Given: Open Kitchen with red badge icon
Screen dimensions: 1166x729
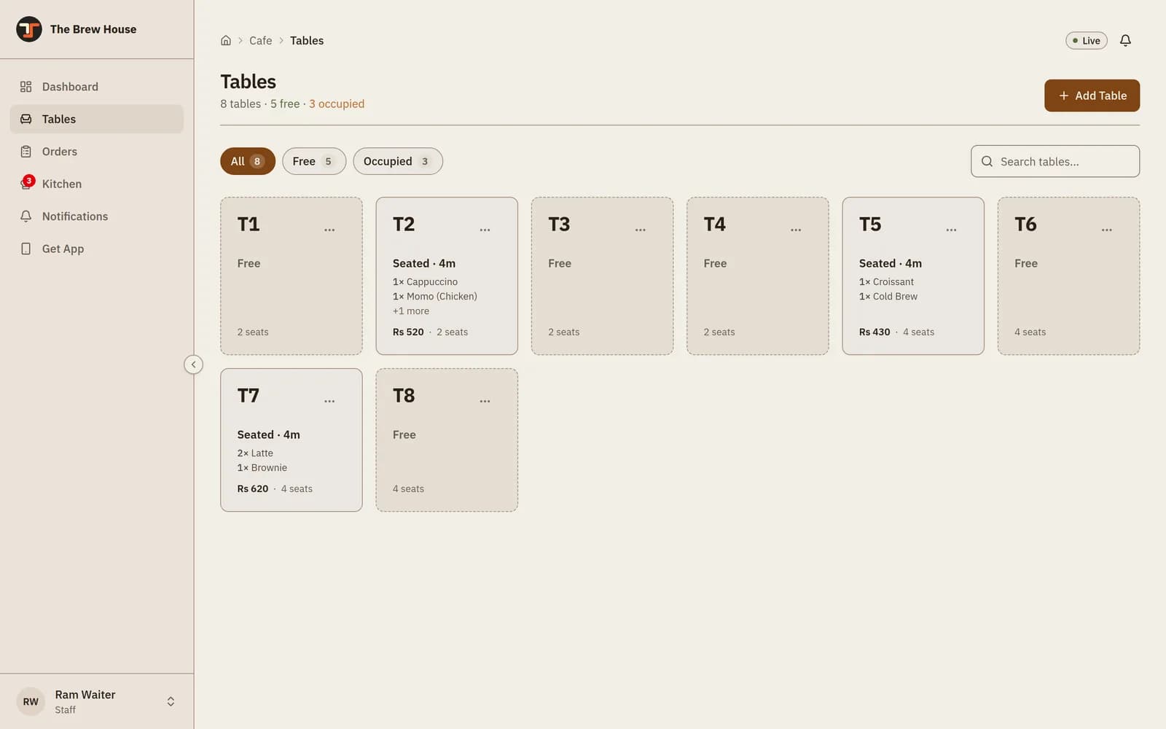Looking at the screenshot, I should coord(27,183).
